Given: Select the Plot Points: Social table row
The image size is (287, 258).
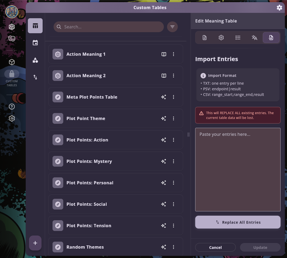Looking at the screenshot, I should click(x=115, y=204).
